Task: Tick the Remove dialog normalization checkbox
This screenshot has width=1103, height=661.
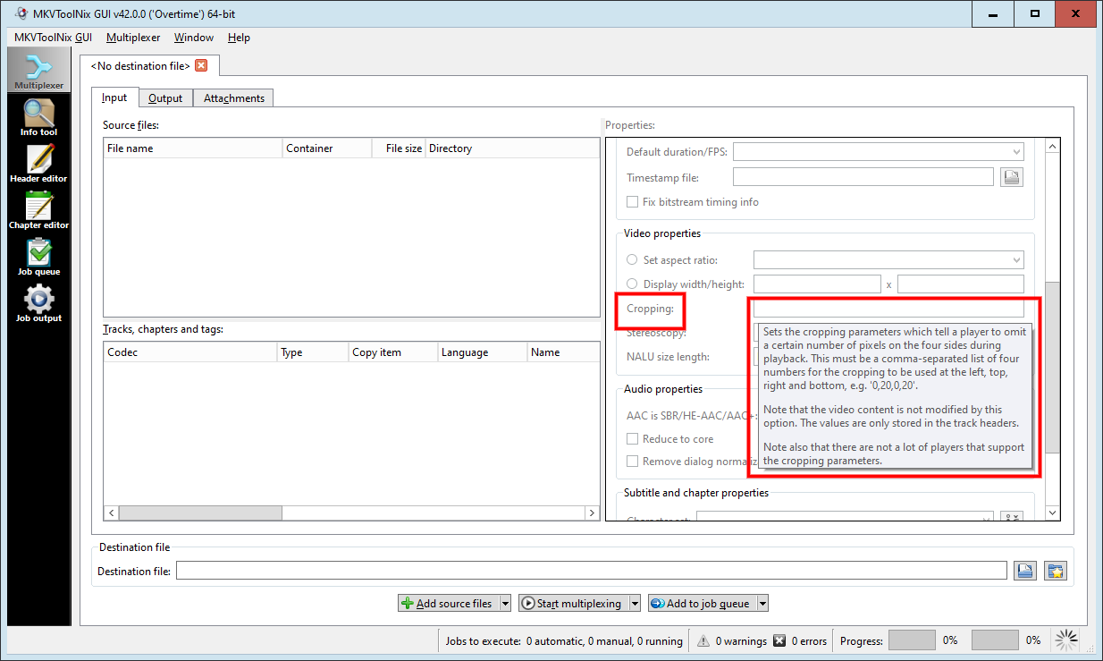Action: (x=633, y=462)
